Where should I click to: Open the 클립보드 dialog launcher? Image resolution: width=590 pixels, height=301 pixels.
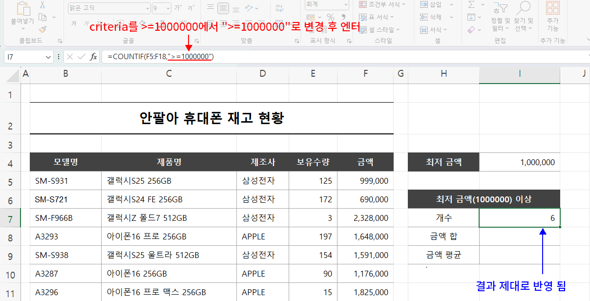(60, 41)
